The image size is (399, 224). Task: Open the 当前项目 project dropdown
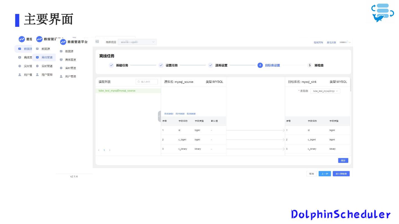(137, 42)
